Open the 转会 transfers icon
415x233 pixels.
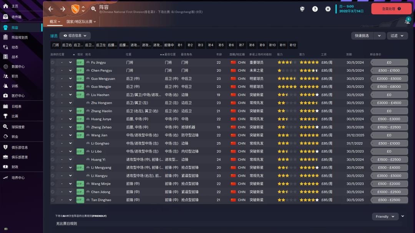[x=5, y=136]
